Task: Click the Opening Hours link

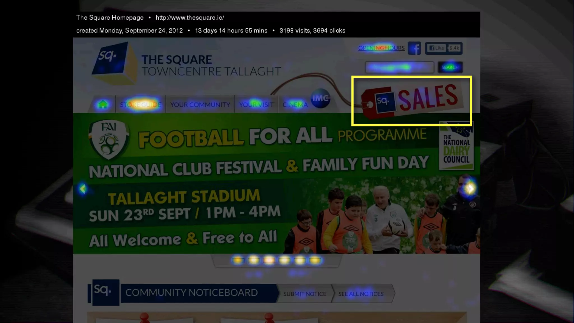Action: coord(381,48)
